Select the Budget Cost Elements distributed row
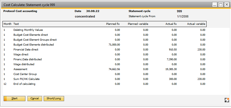The height and width of the screenshot is (108, 231). [104, 44]
